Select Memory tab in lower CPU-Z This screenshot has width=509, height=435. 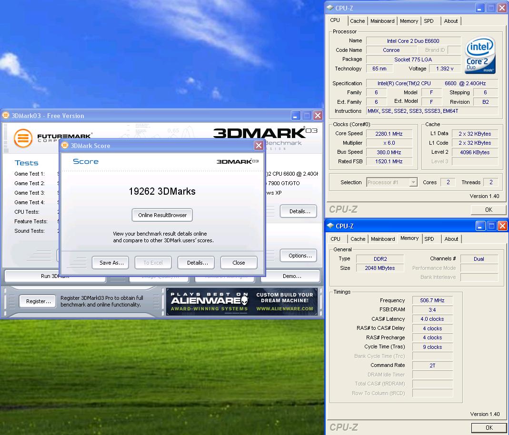(409, 238)
